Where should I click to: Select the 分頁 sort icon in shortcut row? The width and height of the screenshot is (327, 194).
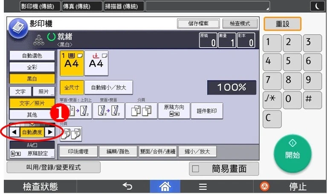coord(142,111)
